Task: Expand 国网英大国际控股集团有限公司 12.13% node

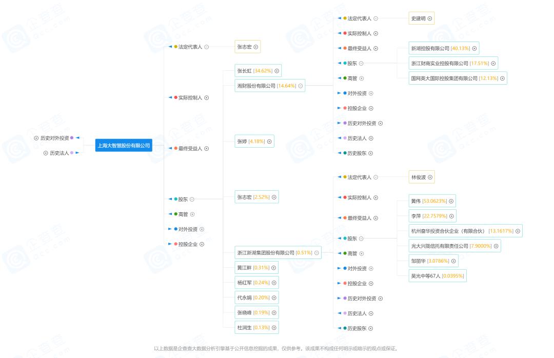Action: click(x=503, y=78)
